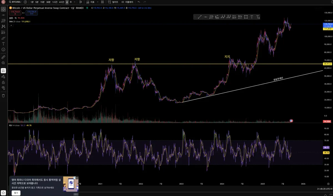
Task: Collapse the indicator legend chevron
Action: pos(11,25)
